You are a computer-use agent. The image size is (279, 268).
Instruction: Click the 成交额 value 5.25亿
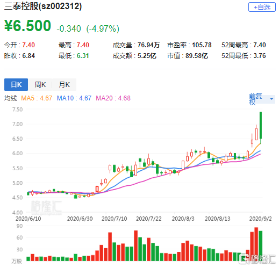click(x=147, y=56)
